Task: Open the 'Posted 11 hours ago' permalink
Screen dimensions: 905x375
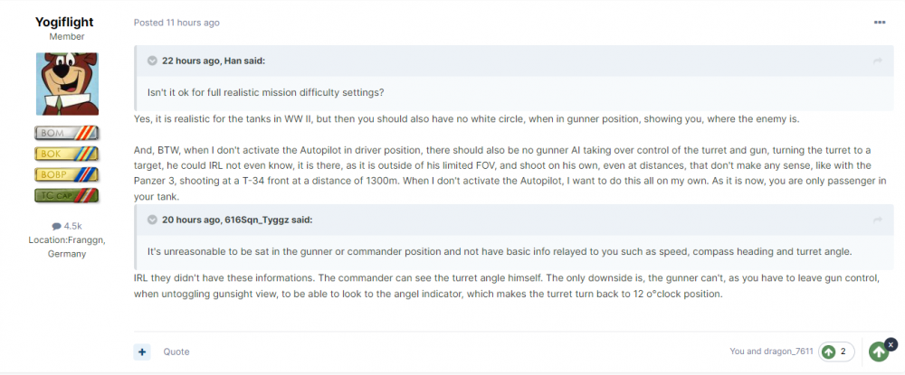Action: coord(176,23)
